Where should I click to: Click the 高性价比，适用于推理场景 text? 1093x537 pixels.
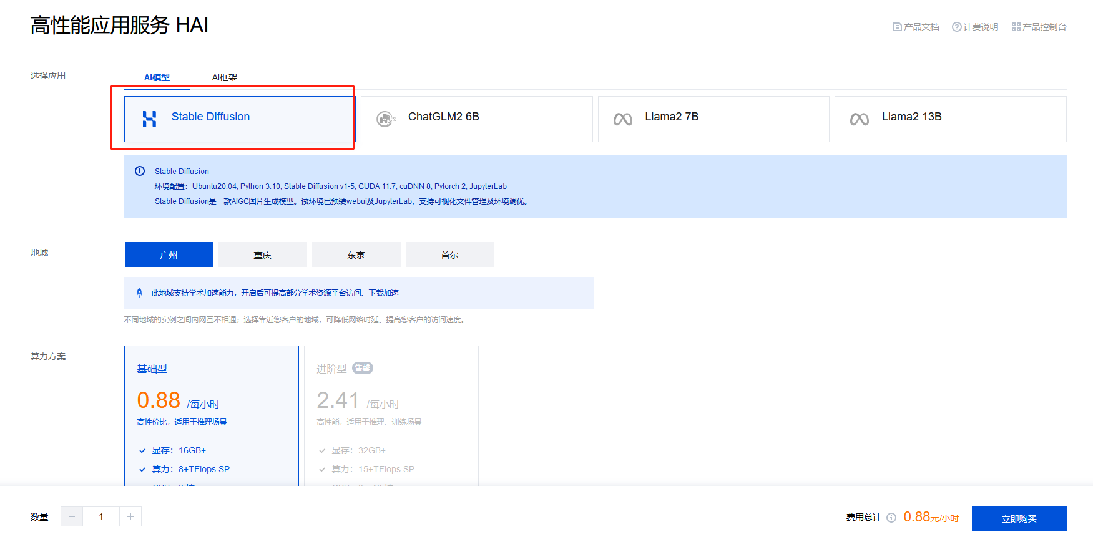click(x=182, y=422)
